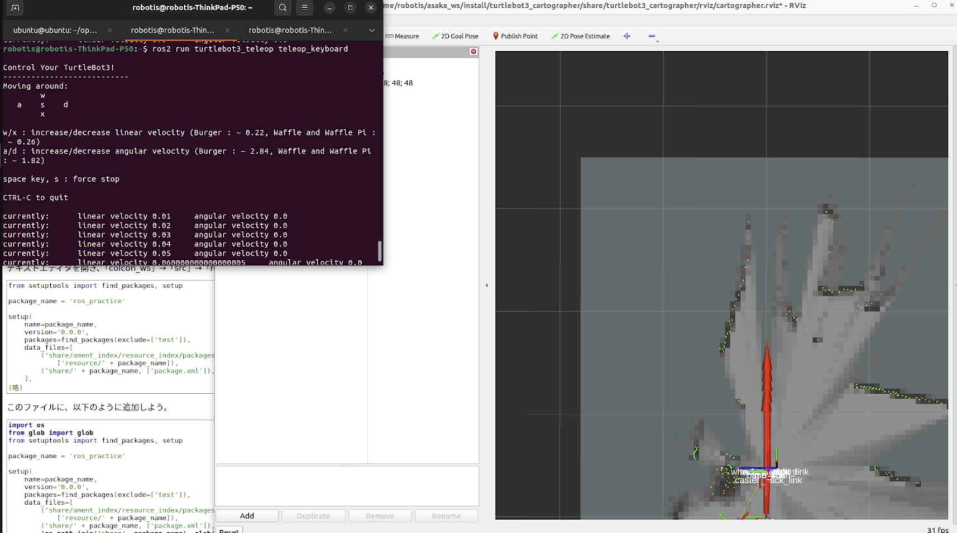Open the terminal hamburger menu
957x533 pixels.
click(x=304, y=8)
